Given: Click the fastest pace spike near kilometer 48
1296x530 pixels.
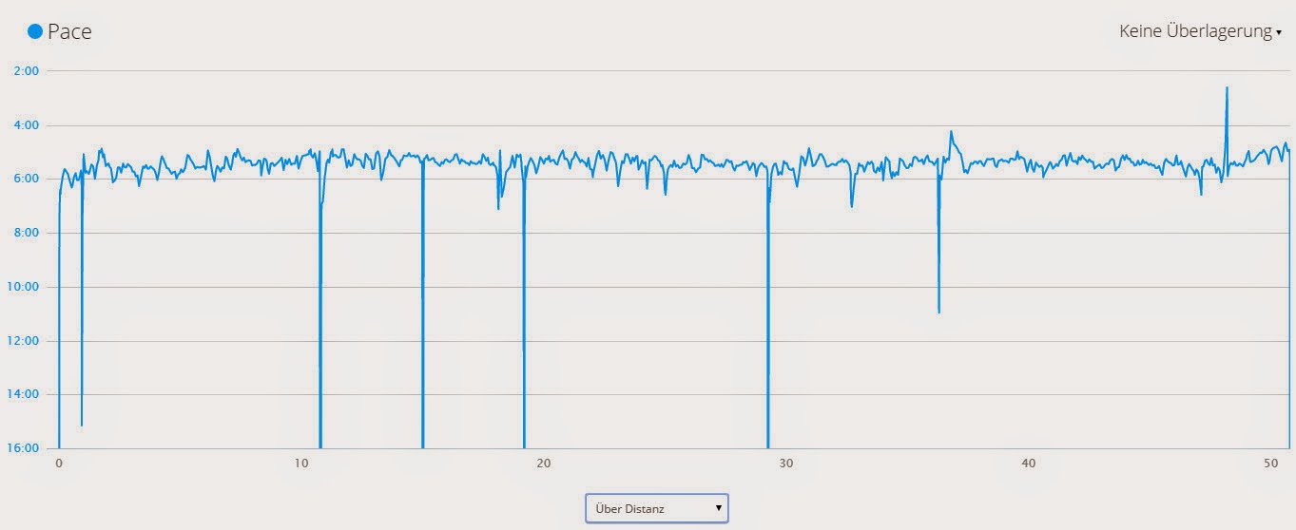Looking at the screenshot, I should pyautogui.click(x=1227, y=88).
